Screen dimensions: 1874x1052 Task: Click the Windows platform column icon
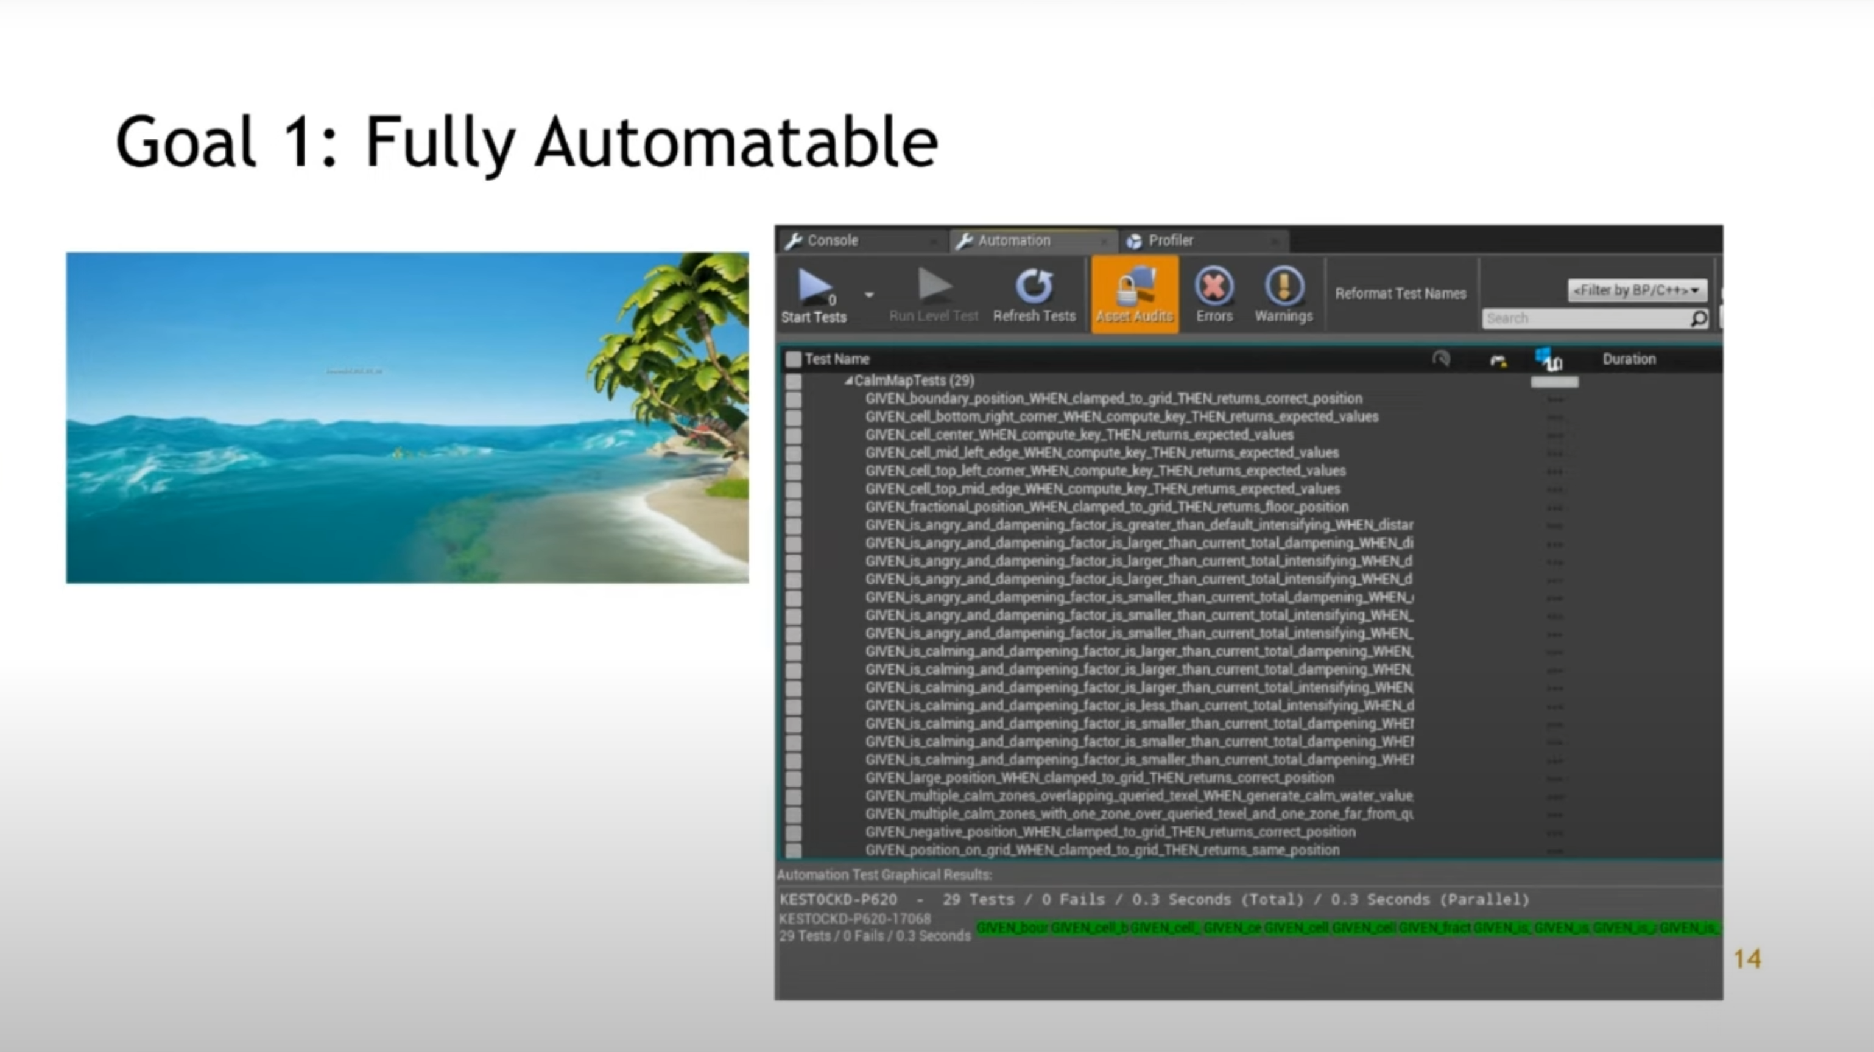tap(1548, 359)
